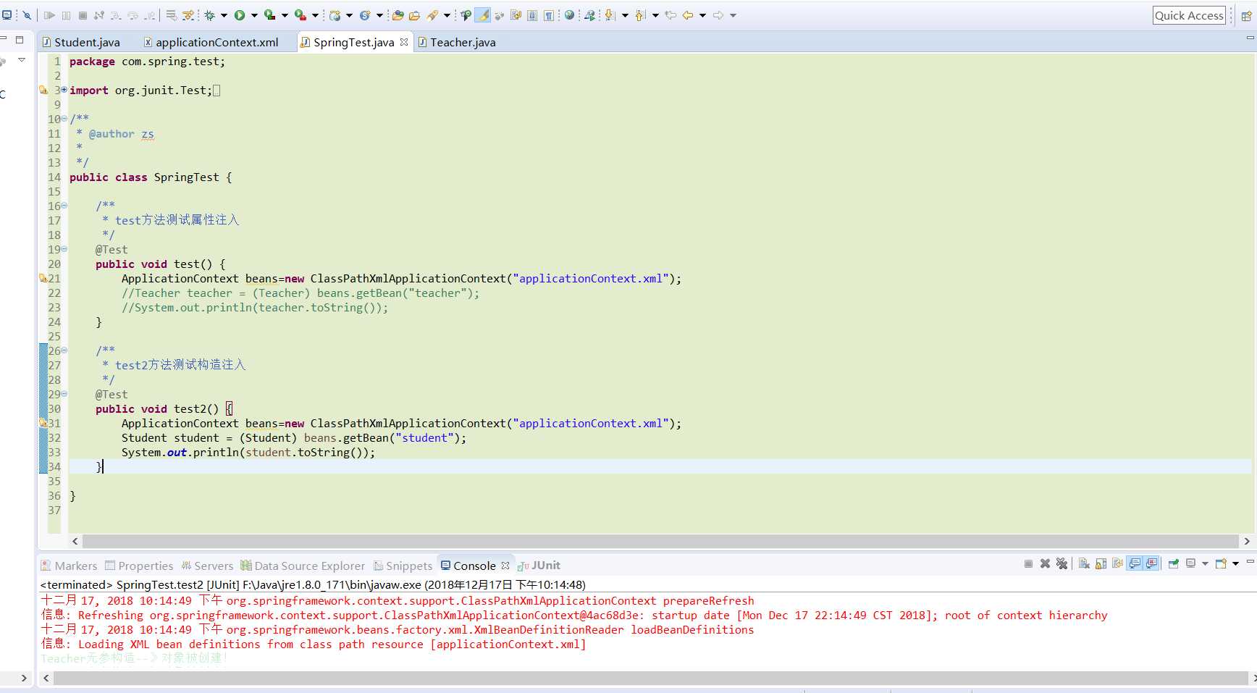Click the New Java Class icon

(365, 15)
